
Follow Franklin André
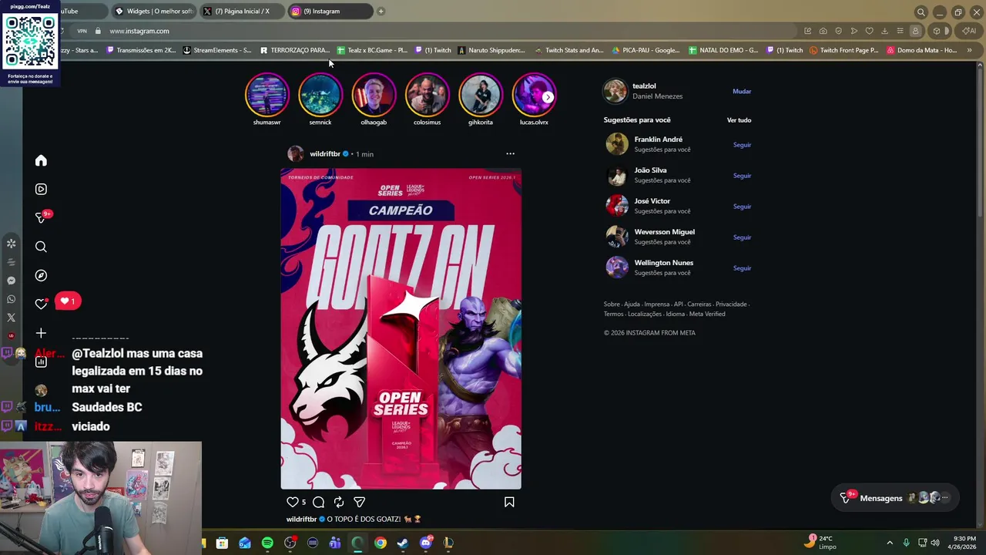coord(742,145)
